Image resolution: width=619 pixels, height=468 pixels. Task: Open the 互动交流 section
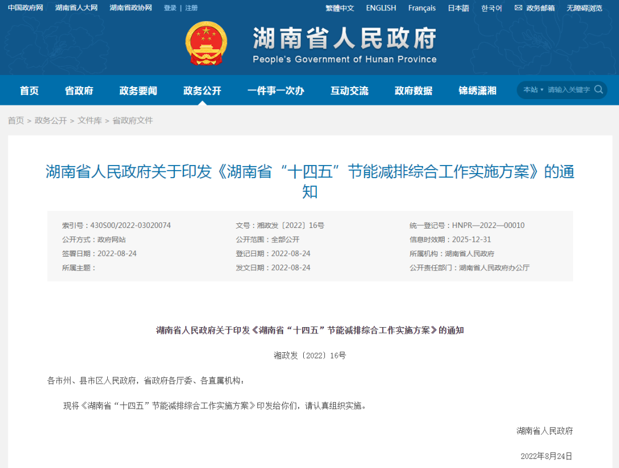click(350, 91)
